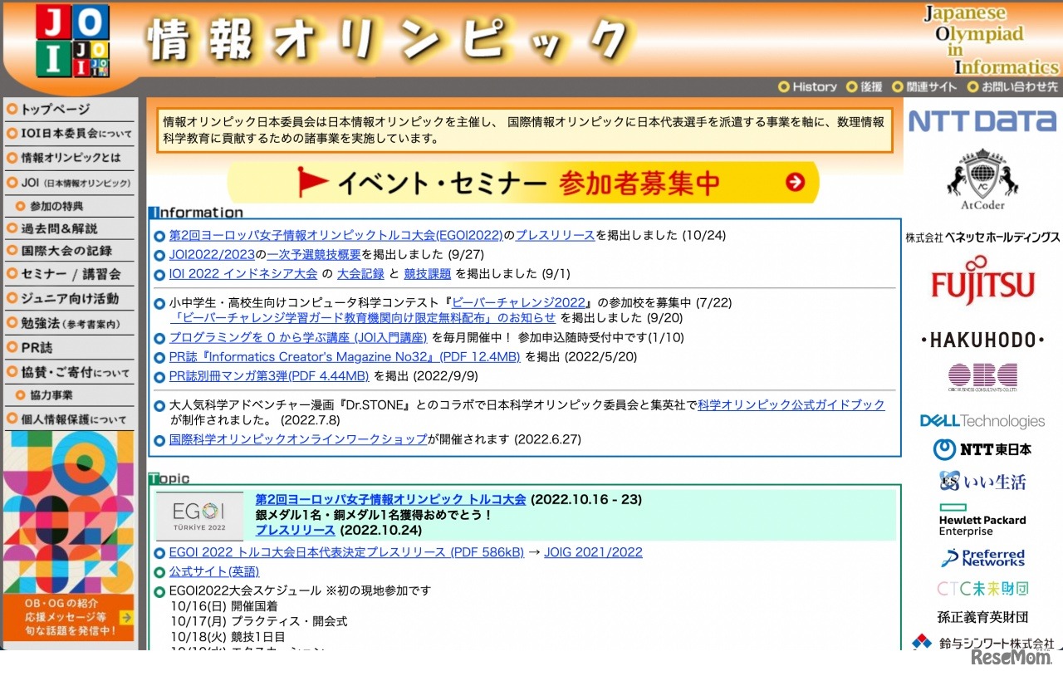Open ジュニア向け活動 in the sidebar

69,298
